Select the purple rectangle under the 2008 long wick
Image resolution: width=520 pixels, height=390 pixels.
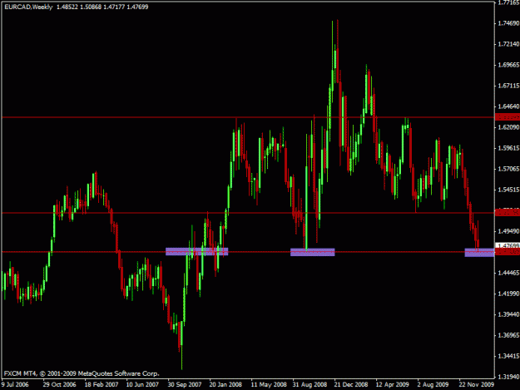pyautogui.click(x=313, y=252)
